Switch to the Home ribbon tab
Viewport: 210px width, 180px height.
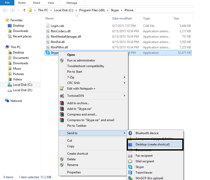click(x=22, y=3)
